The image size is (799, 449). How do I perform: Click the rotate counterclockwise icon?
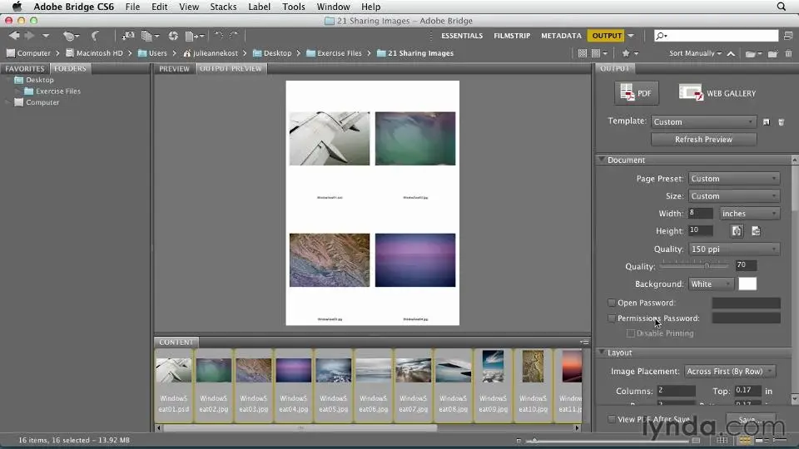[218, 36]
